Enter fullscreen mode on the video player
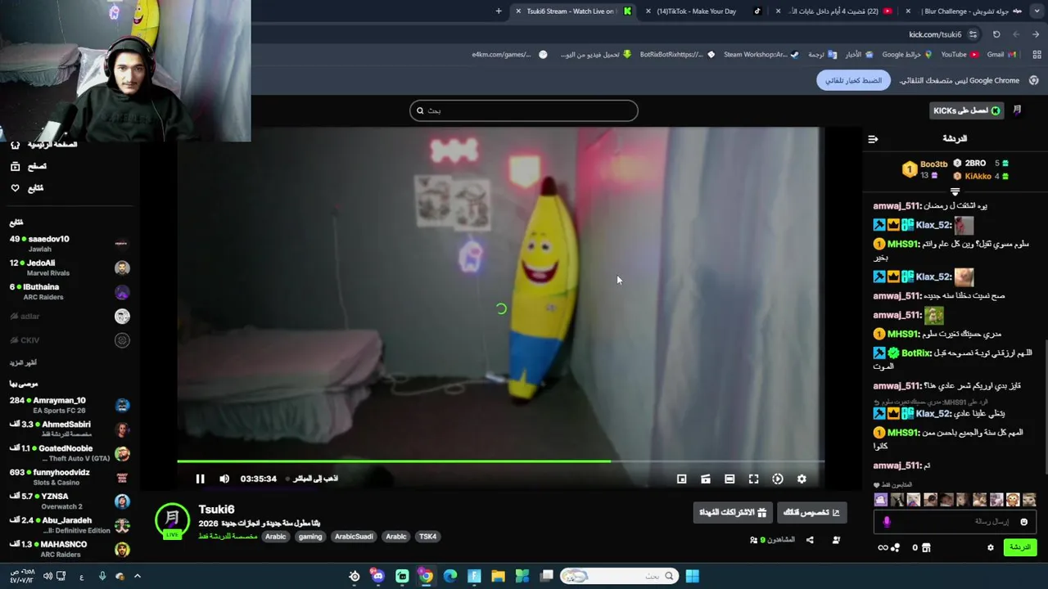This screenshot has height=589, width=1048. [753, 479]
